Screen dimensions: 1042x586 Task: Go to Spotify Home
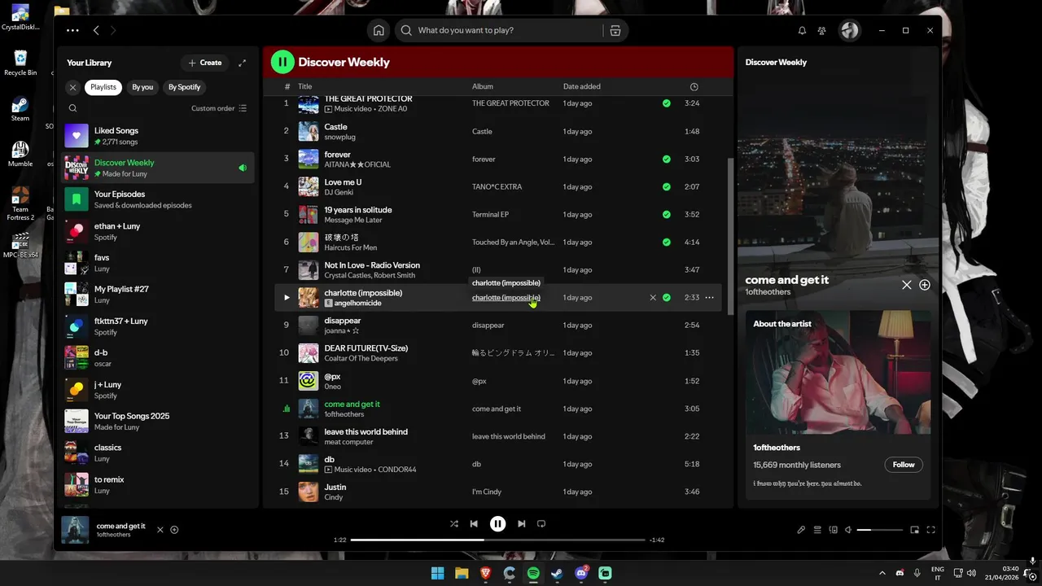coord(379,30)
